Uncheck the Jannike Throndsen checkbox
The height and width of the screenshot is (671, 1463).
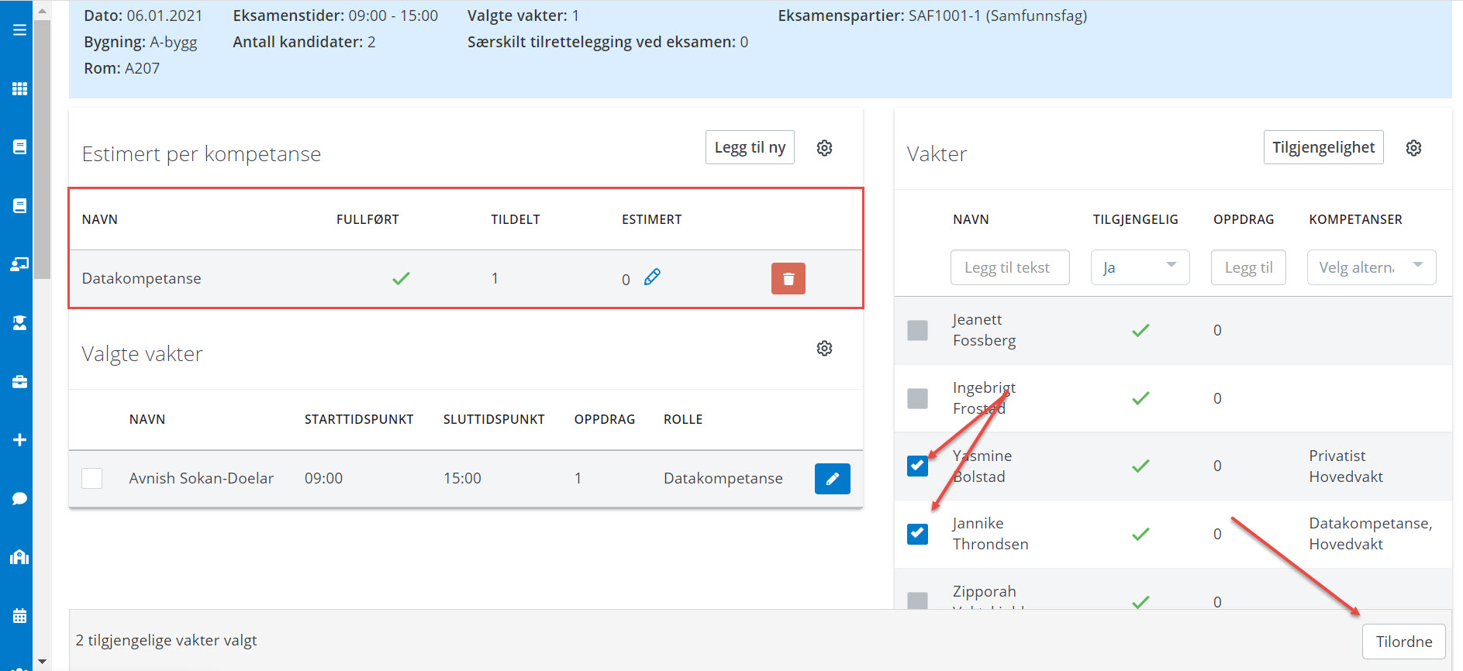pyautogui.click(x=917, y=534)
